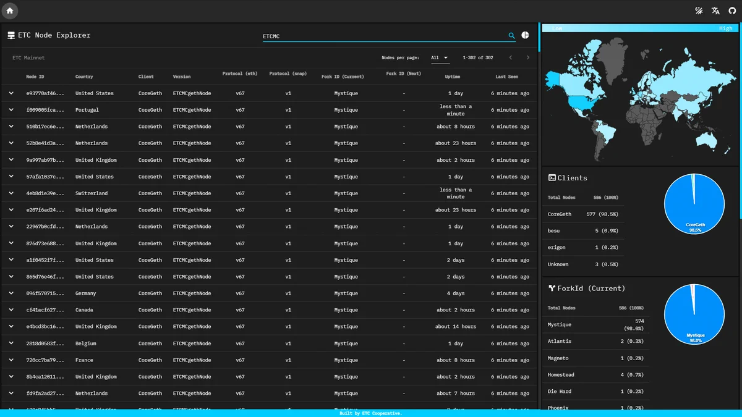Click the ETC Mainnet label

coord(28,57)
